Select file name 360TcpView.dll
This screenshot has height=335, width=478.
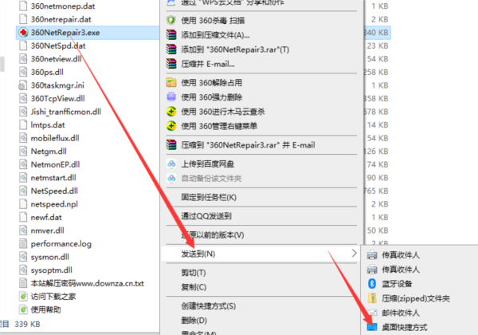[x=58, y=98]
